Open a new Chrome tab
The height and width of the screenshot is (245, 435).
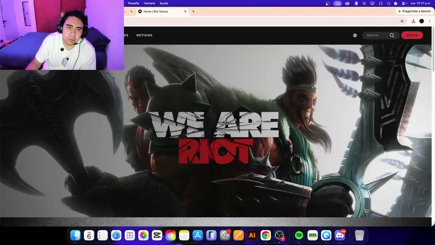coord(193,12)
